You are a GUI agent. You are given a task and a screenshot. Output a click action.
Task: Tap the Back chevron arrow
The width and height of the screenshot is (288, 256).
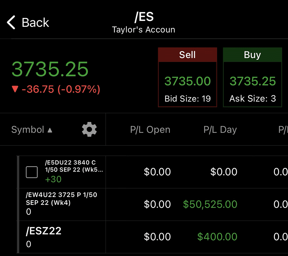tap(11, 23)
